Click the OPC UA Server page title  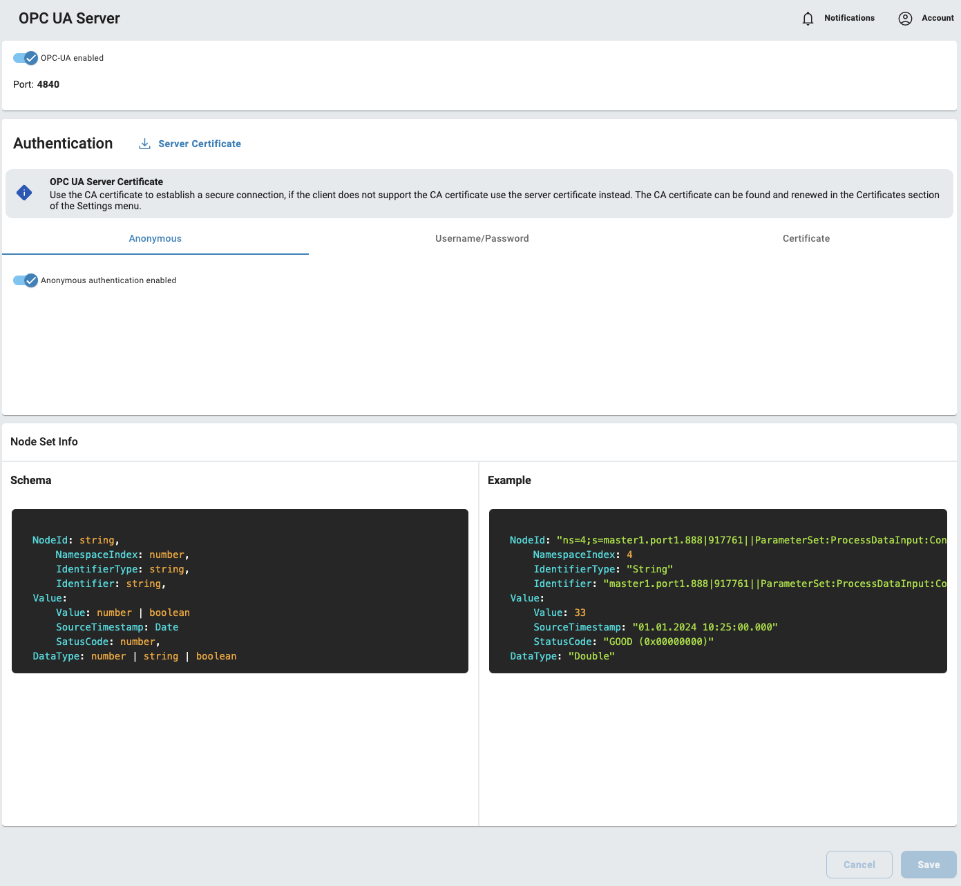click(69, 19)
